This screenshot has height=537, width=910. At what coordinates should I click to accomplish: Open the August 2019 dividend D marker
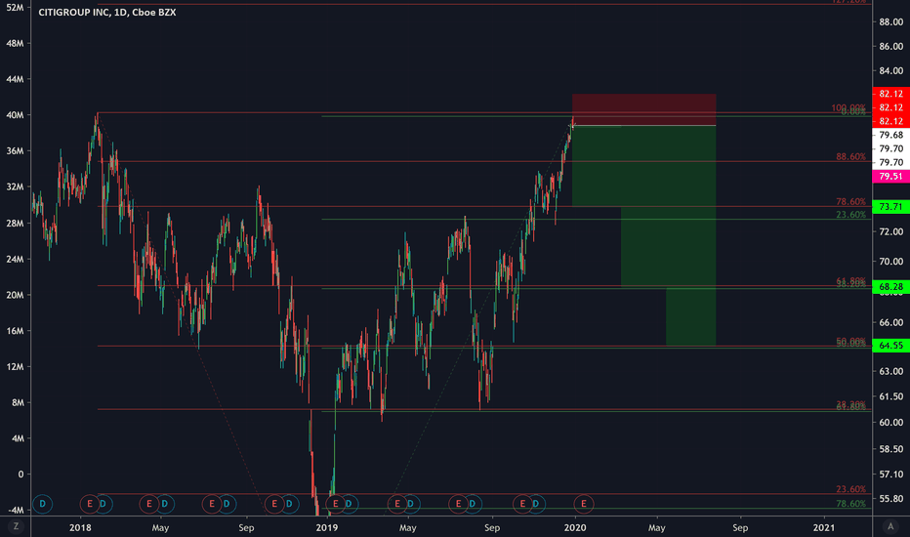(x=472, y=504)
